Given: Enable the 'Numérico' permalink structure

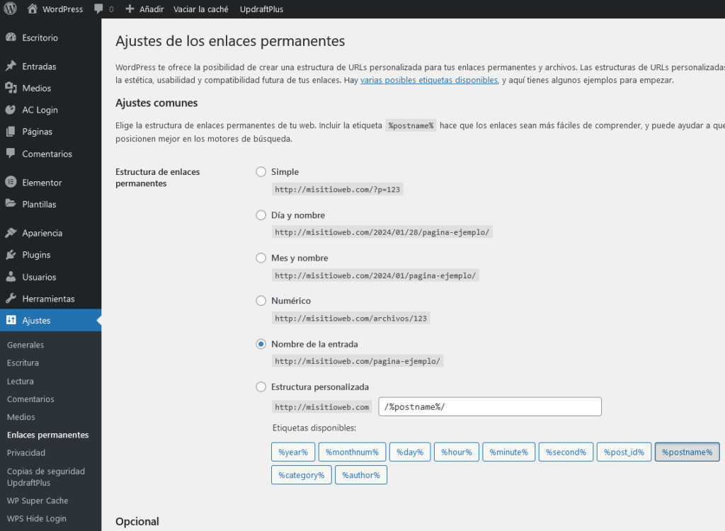Looking at the screenshot, I should (261, 300).
